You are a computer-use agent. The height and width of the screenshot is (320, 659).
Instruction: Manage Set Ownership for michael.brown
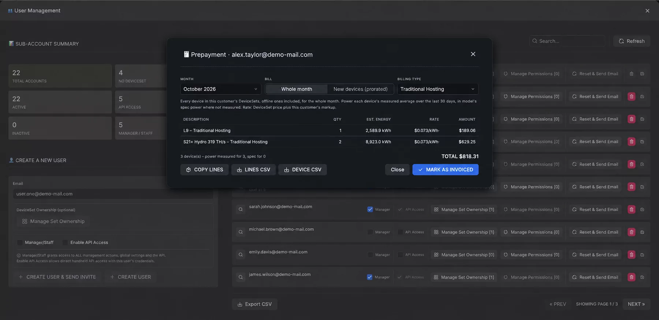pos(464,232)
